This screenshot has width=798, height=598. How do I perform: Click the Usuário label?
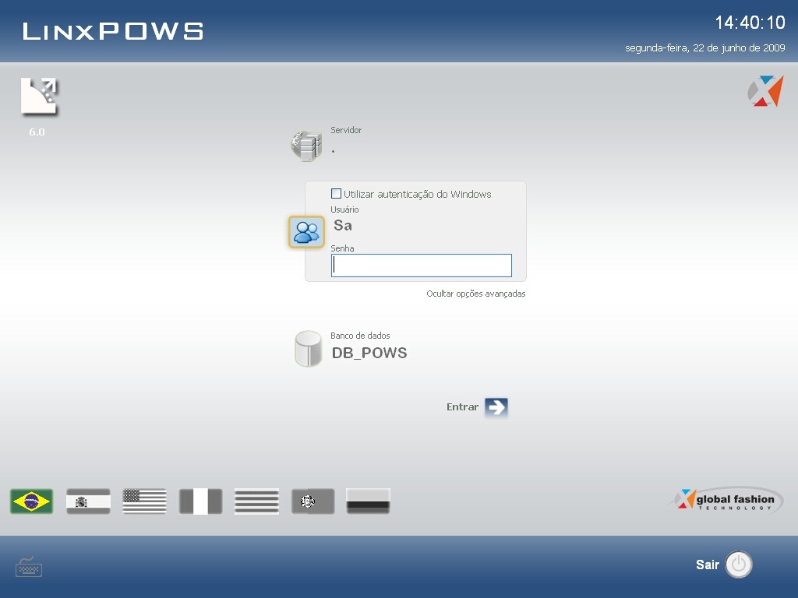pyautogui.click(x=344, y=209)
